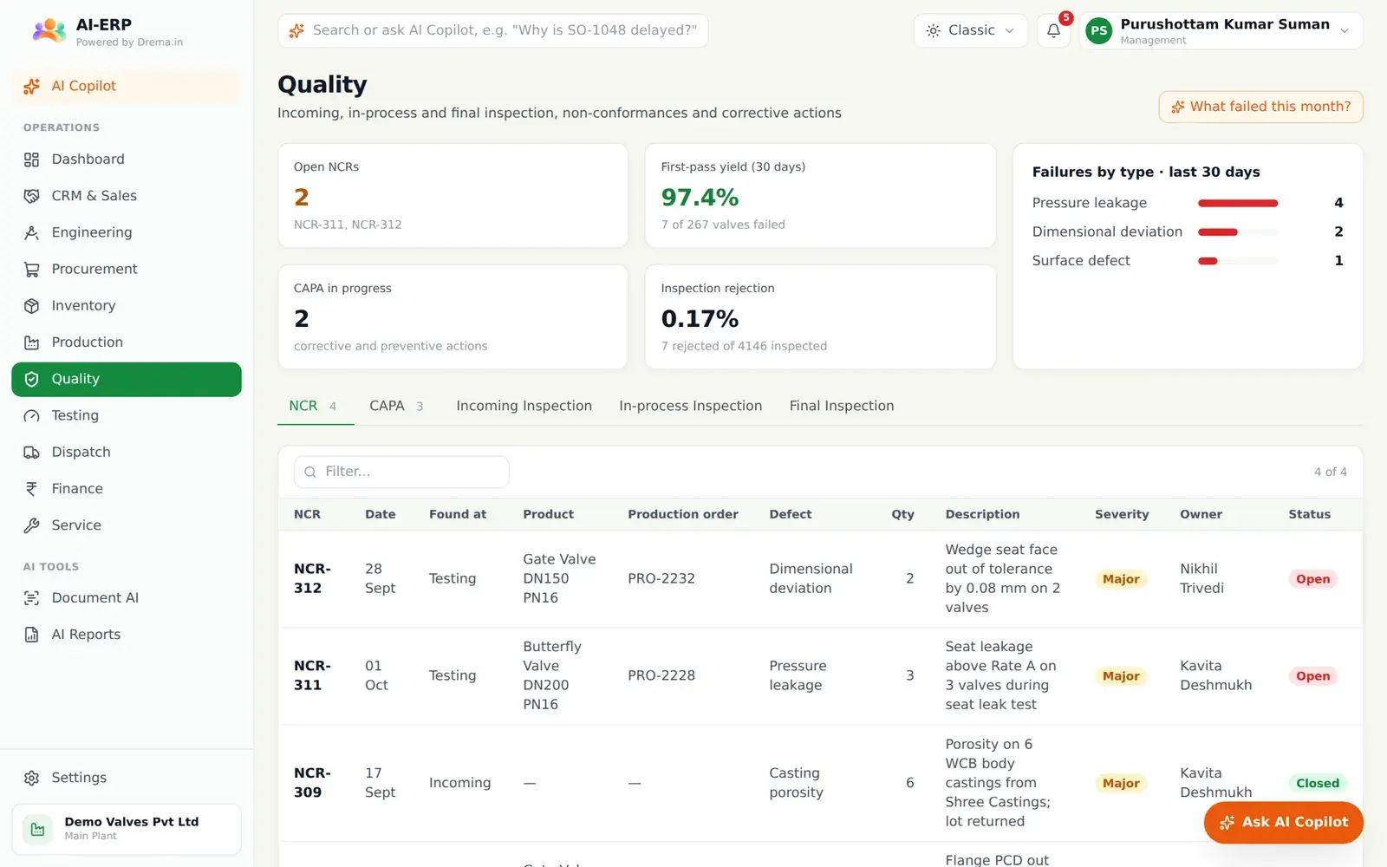Viewport: 1387px width, 867px height.
Task: Click the First-pass yield 97.4% card
Action: (x=820, y=196)
